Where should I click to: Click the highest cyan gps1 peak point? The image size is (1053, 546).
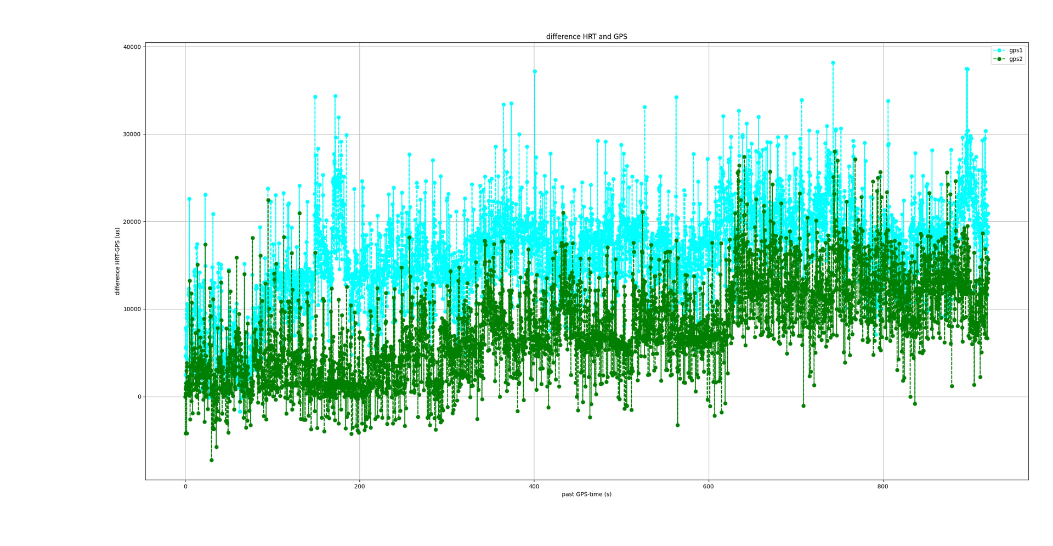tap(833, 63)
